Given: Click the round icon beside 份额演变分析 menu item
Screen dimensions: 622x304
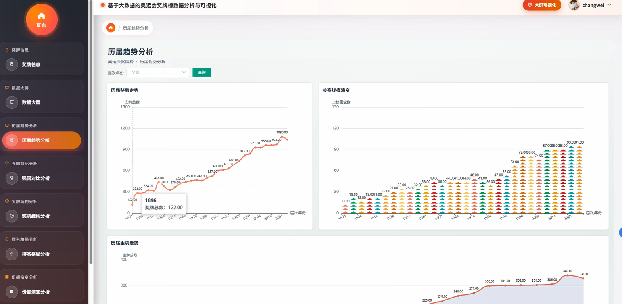Looking at the screenshot, I should pos(12,292).
